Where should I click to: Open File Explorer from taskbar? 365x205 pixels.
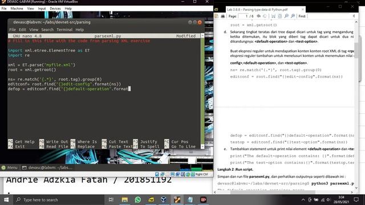[124, 200]
